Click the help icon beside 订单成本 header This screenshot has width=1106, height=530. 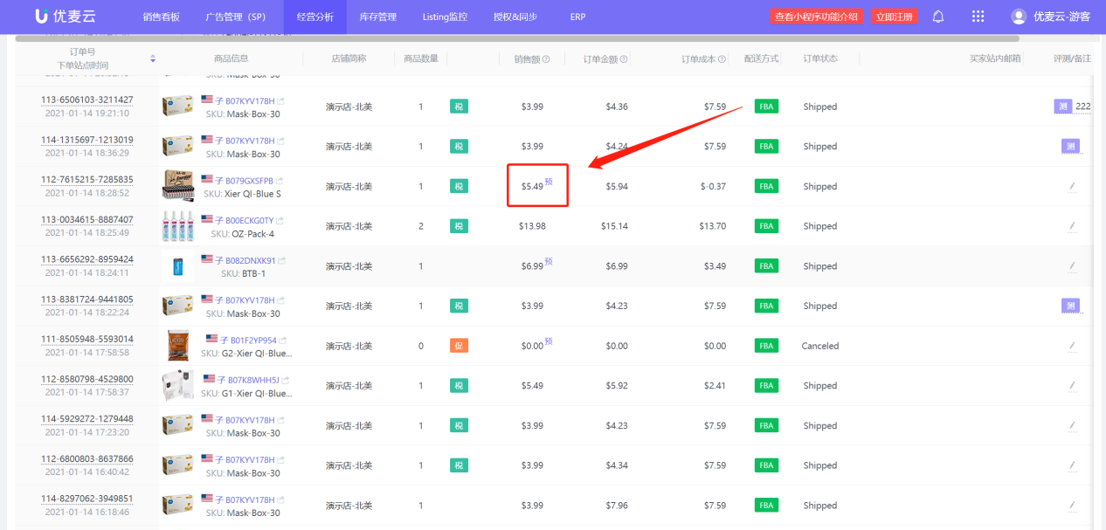point(722,59)
